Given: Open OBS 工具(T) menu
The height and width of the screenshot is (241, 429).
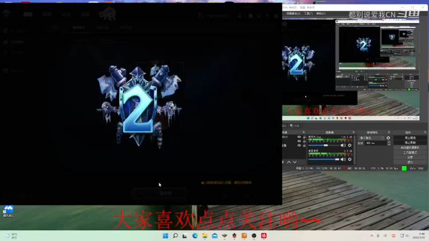Looking at the screenshot, I should coord(308,13).
